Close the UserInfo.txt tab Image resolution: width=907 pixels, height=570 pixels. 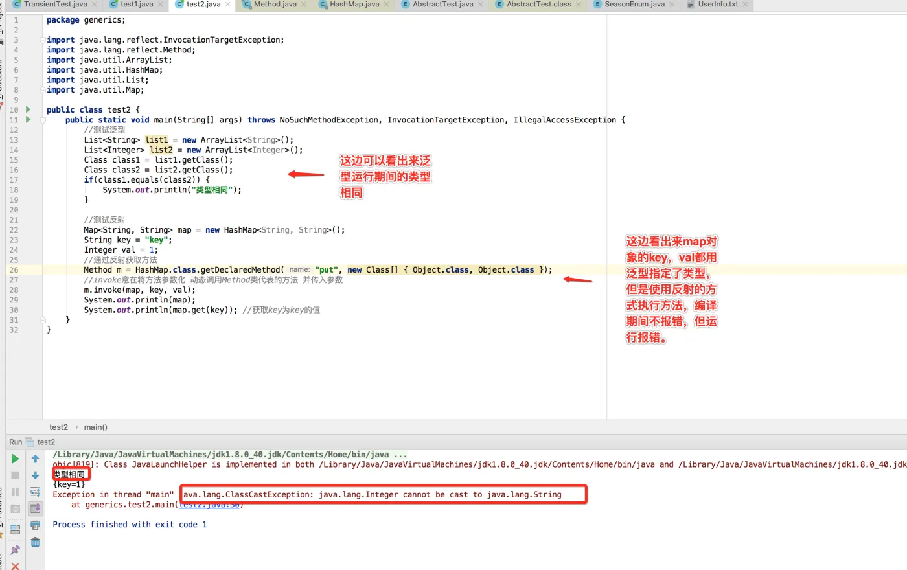pos(746,5)
